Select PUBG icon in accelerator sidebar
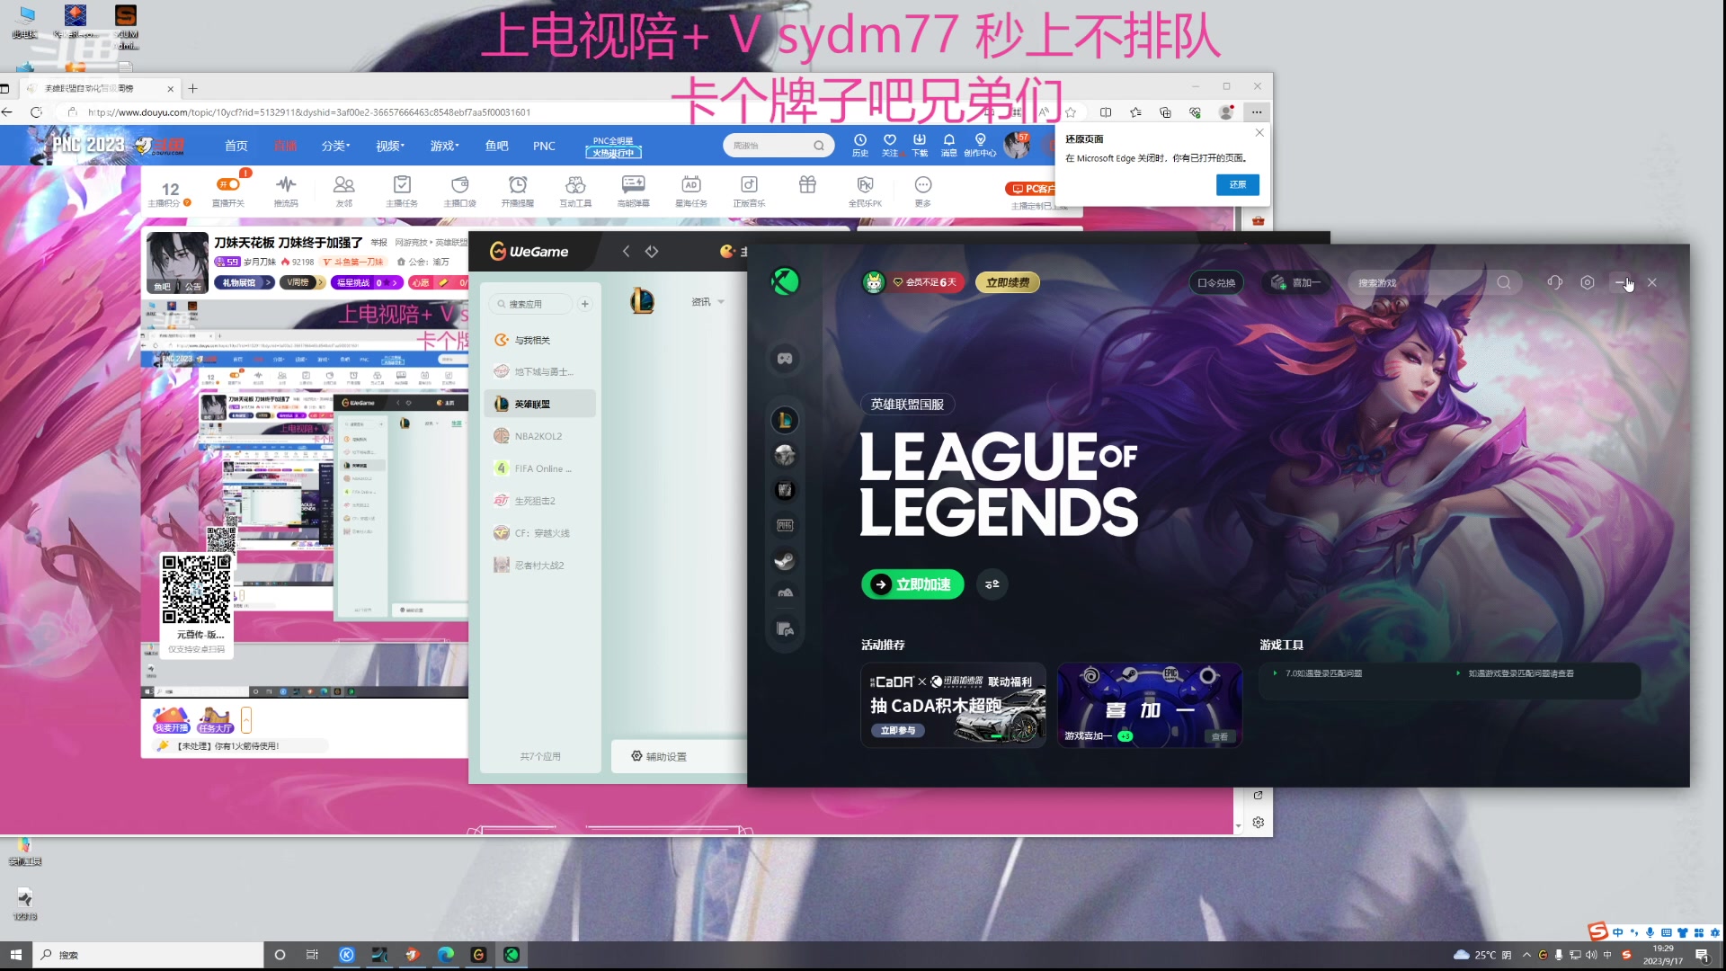1726x971 pixels. click(785, 525)
